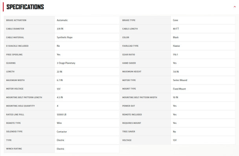Screen dimensions: 239x156
Task: Select the WINCH RATING label
Action: 14,149
